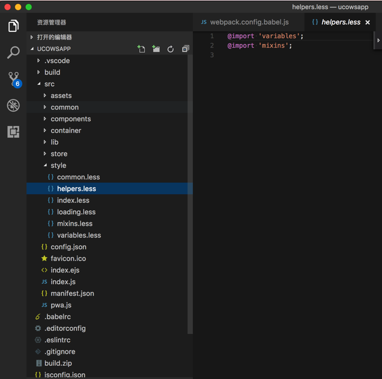This screenshot has height=379, width=382.
Task: Collapse all folders in explorer
Action: (x=185, y=49)
